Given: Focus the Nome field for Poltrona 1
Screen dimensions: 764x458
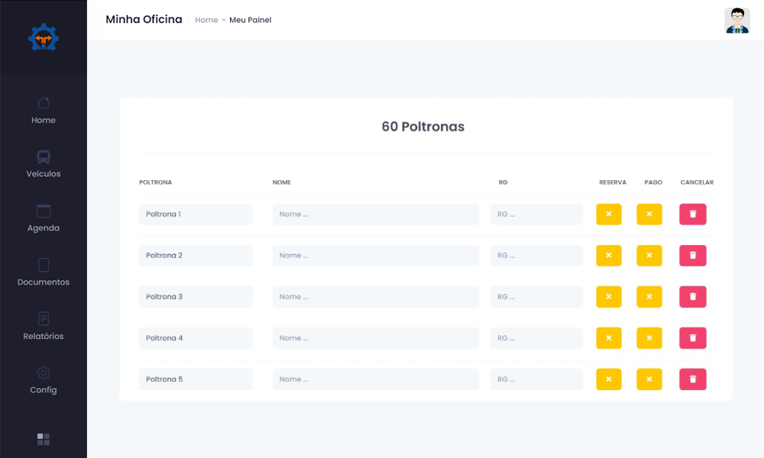Looking at the screenshot, I should point(376,214).
